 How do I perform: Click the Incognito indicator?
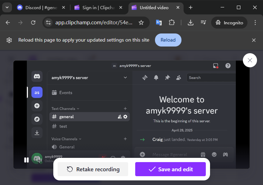pyautogui.click(x=229, y=23)
